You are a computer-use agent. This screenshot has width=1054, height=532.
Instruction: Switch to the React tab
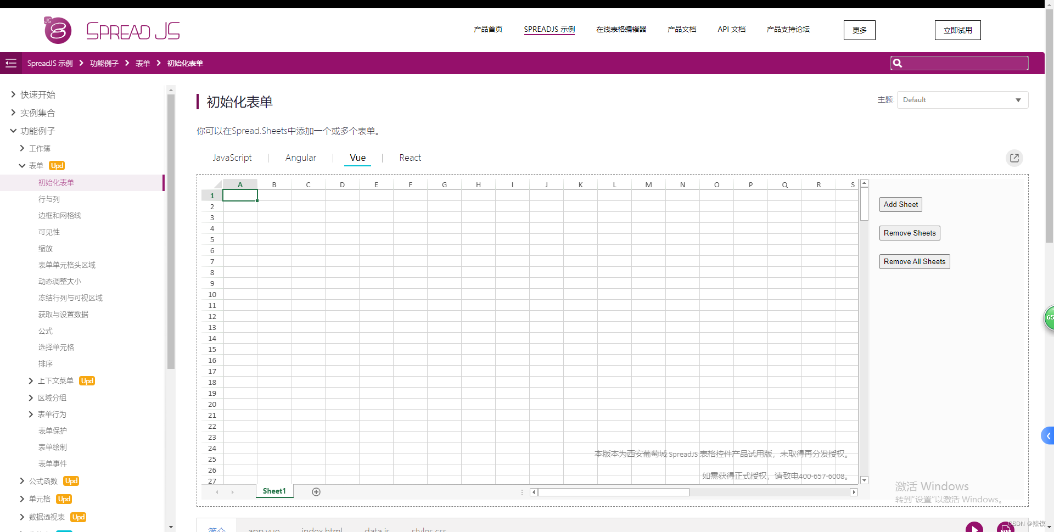point(410,158)
